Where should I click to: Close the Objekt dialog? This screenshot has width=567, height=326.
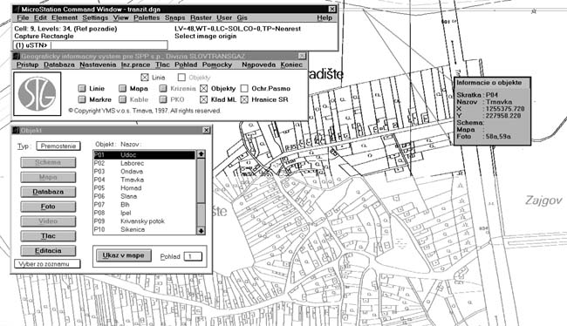pos(206,130)
